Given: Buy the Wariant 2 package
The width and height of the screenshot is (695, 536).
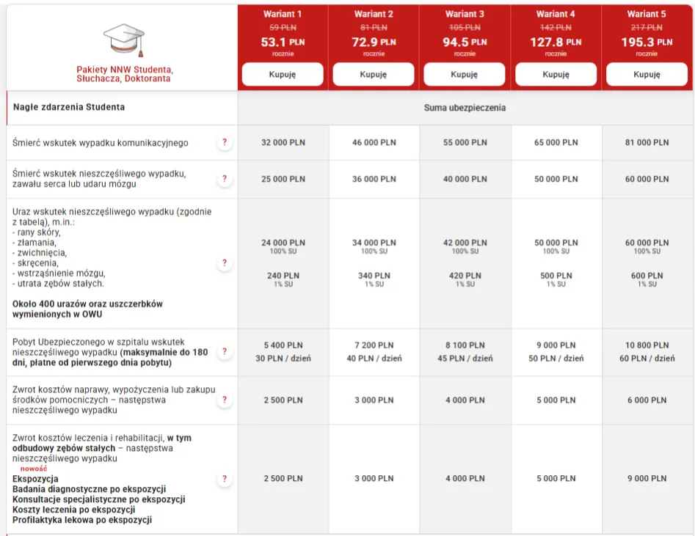Looking at the screenshot, I should (374, 75).
